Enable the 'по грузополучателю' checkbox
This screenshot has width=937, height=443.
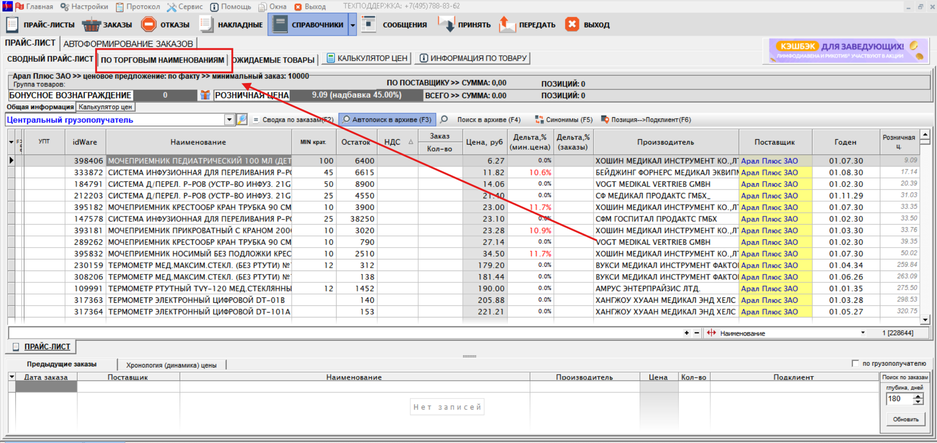pyautogui.click(x=855, y=363)
